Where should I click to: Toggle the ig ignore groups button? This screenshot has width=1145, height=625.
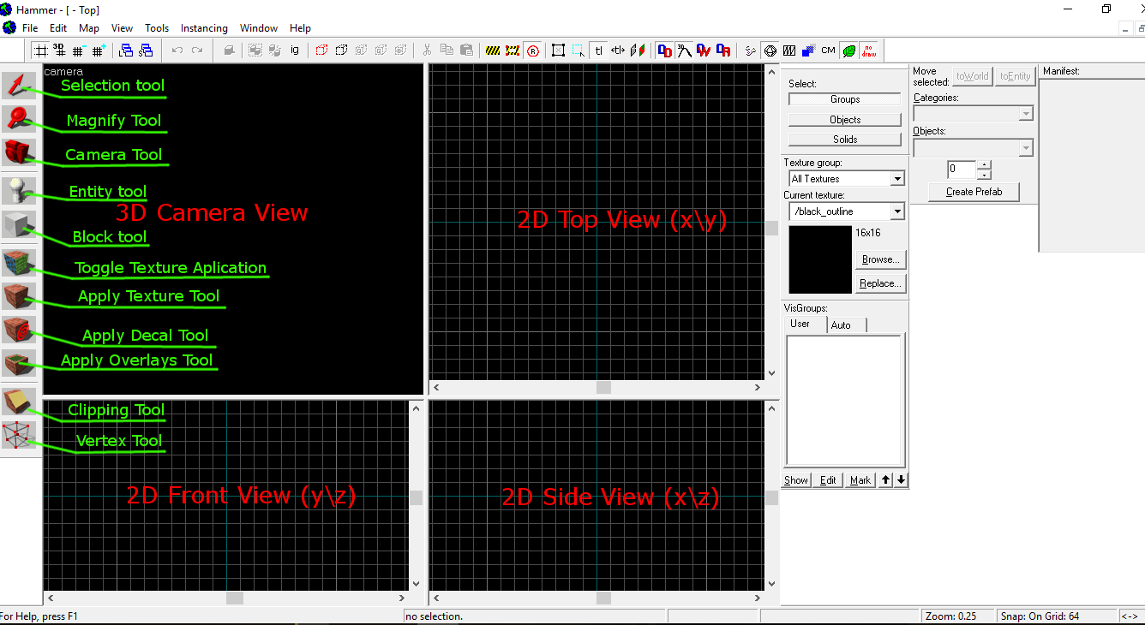[295, 51]
